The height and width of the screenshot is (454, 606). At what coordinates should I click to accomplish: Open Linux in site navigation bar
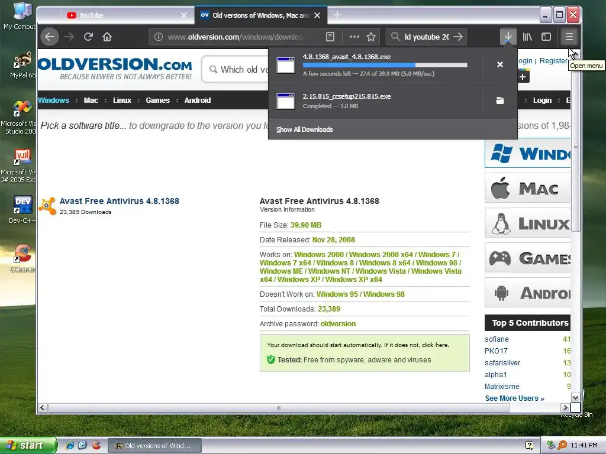pyautogui.click(x=122, y=100)
